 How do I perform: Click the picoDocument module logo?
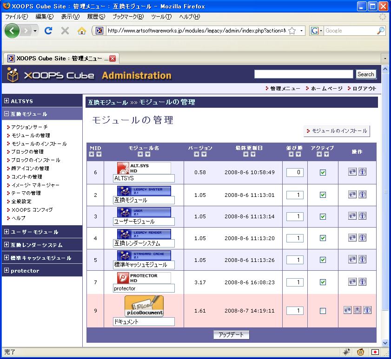click(144, 307)
